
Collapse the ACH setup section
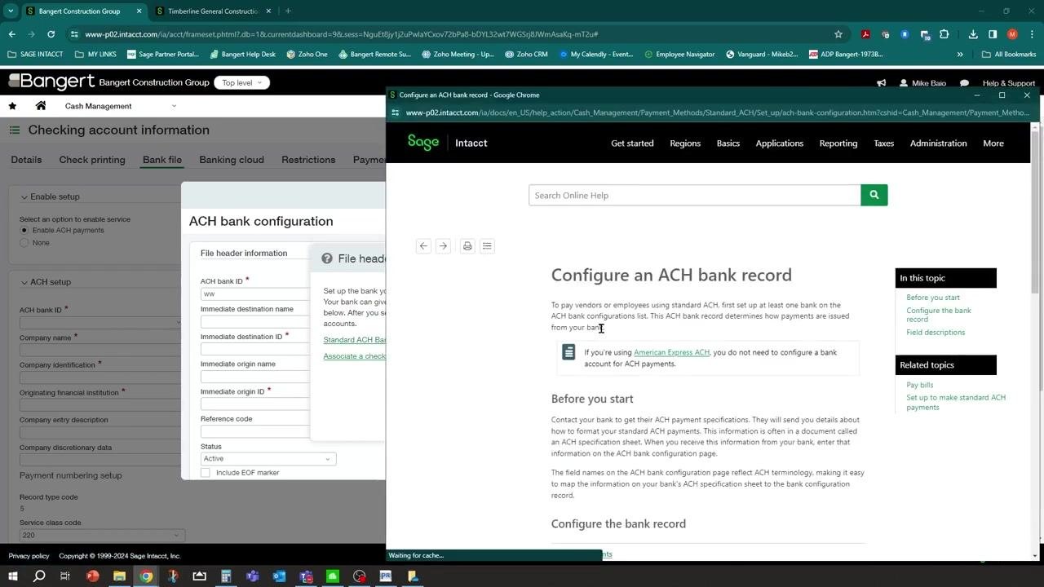click(24, 282)
